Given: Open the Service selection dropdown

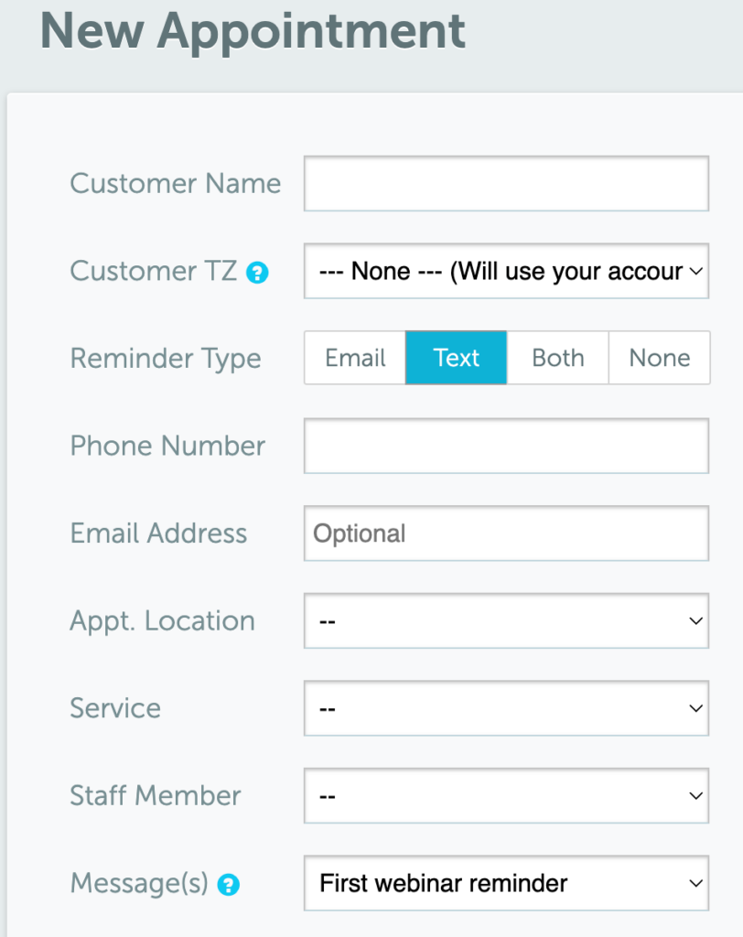Looking at the screenshot, I should (x=506, y=708).
